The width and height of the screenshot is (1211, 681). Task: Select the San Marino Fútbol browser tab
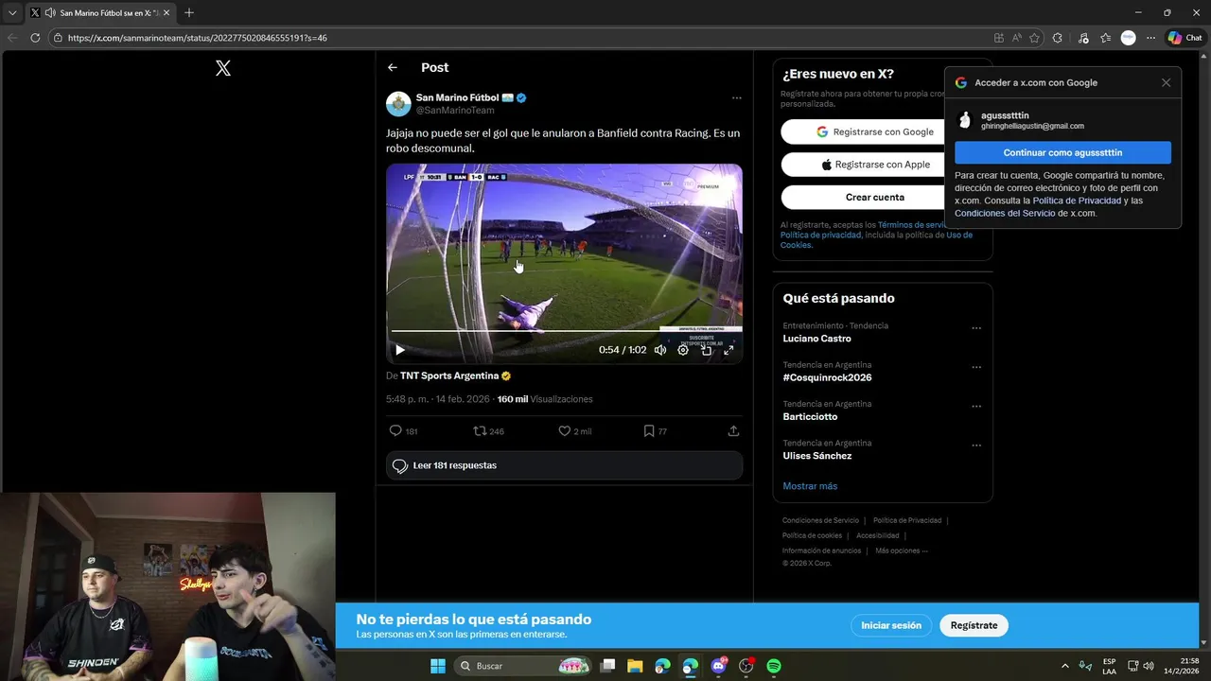tap(99, 12)
